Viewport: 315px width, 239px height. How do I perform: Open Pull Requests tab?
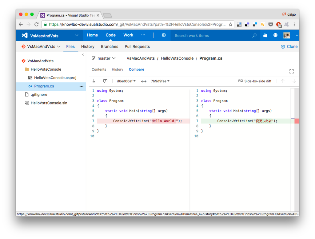(137, 47)
